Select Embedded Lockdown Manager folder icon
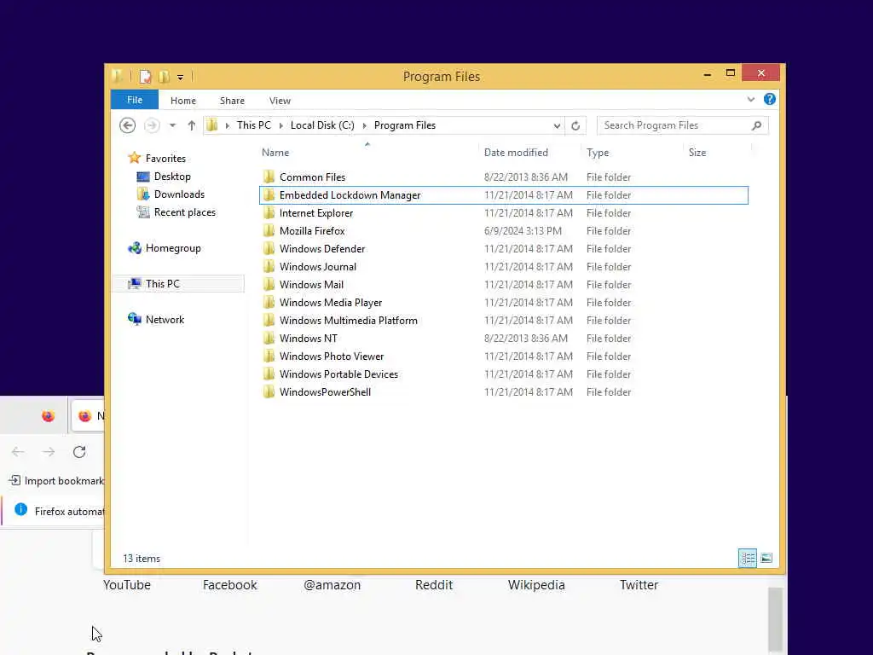 click(x=269, y=195)
